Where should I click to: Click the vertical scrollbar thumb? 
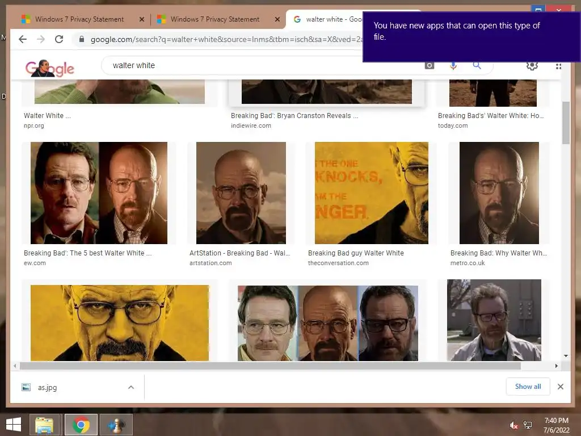566,123
